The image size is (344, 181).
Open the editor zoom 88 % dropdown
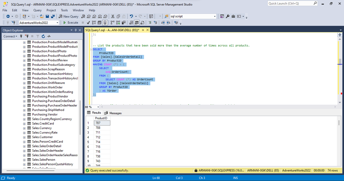(x=99, y=107)
